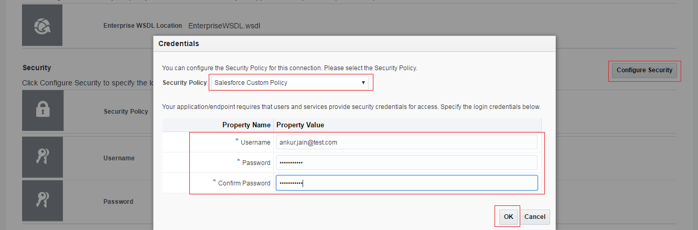Click the bold Security section heading

[x=37, y=68]
